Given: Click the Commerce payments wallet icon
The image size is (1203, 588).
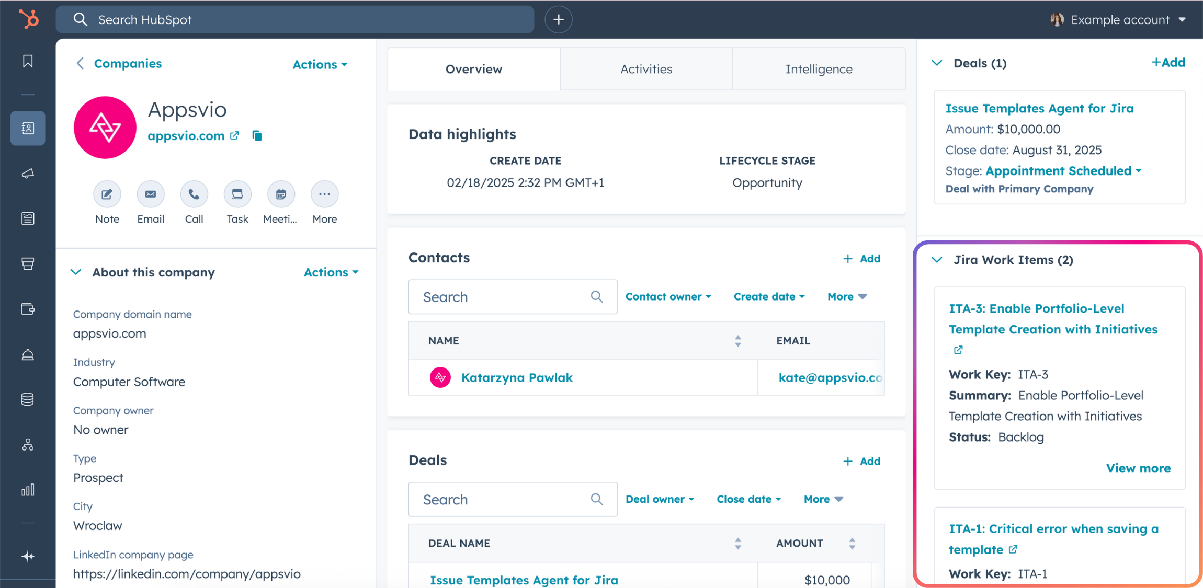Looking at the screenshot, I should coord(28,308).
